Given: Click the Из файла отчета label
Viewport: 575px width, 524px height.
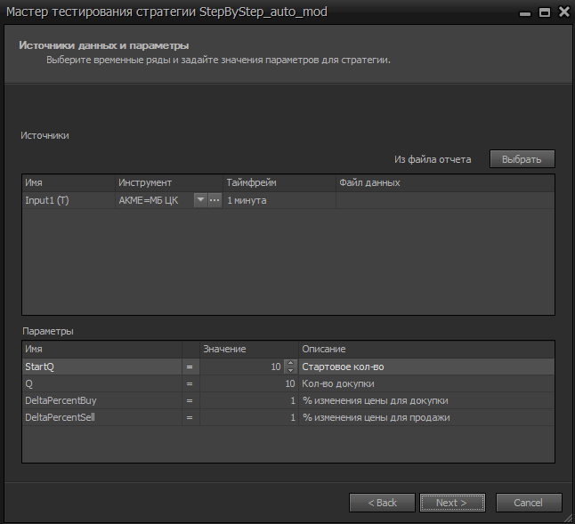Looking at the screenshot, I should click(433, 159).
